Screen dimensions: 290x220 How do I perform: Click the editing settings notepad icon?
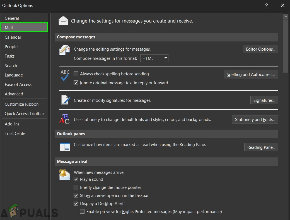[x=65, y=50]
